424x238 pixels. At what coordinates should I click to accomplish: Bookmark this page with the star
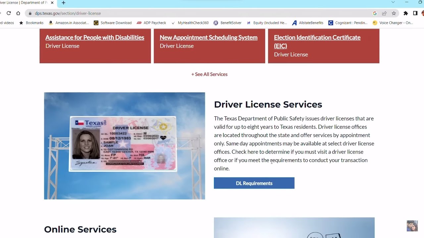point(394,13)
